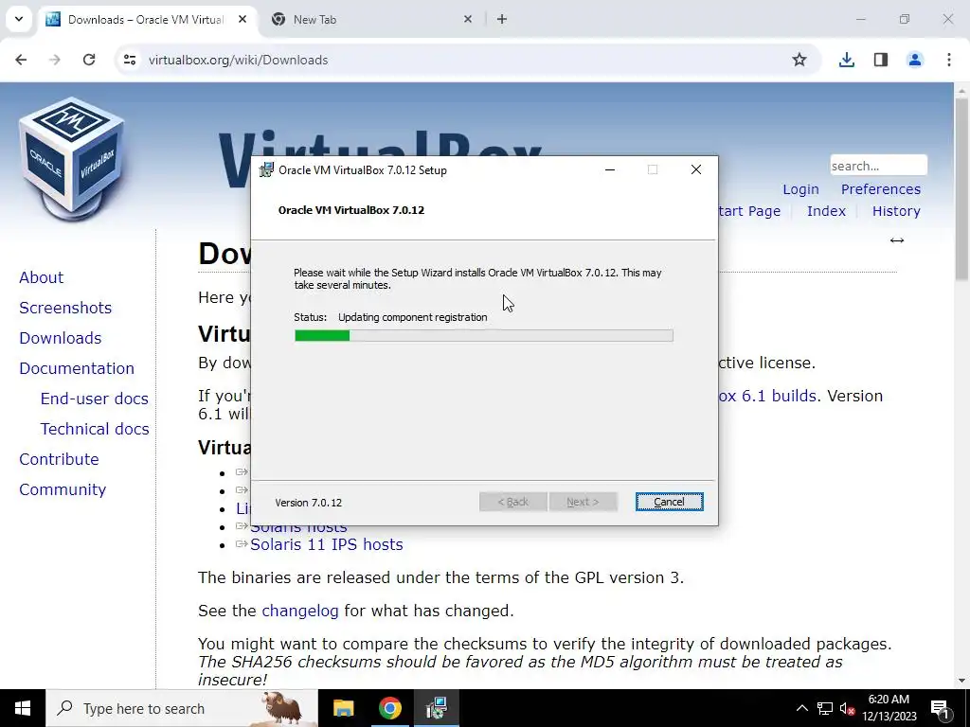Toggle Chrome side panel icon
The image size is (970, 727).
point(881,60)
